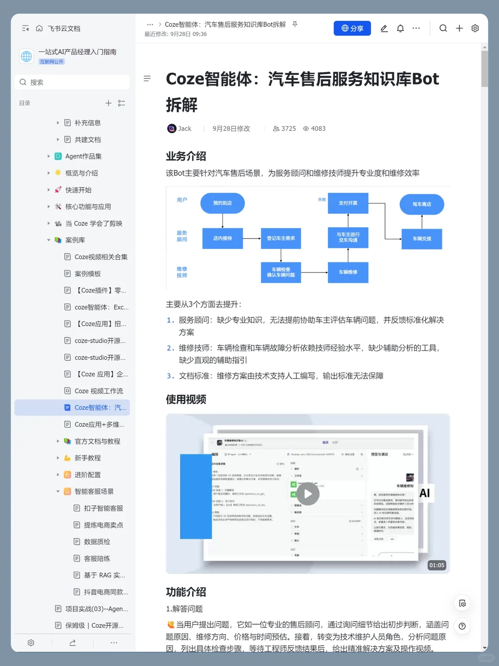Image resolution: width=499 pixels, height=666 pixels.
Task: Expand the 快速开始 node
Action: click(x=49, y=190)
